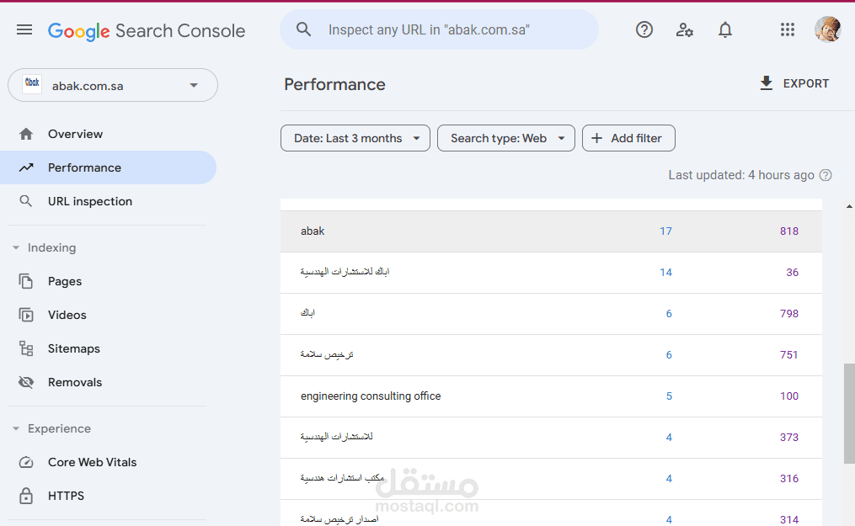Click the search magnifier icon in URL bar
855x526 pixels.
point(304,29)
